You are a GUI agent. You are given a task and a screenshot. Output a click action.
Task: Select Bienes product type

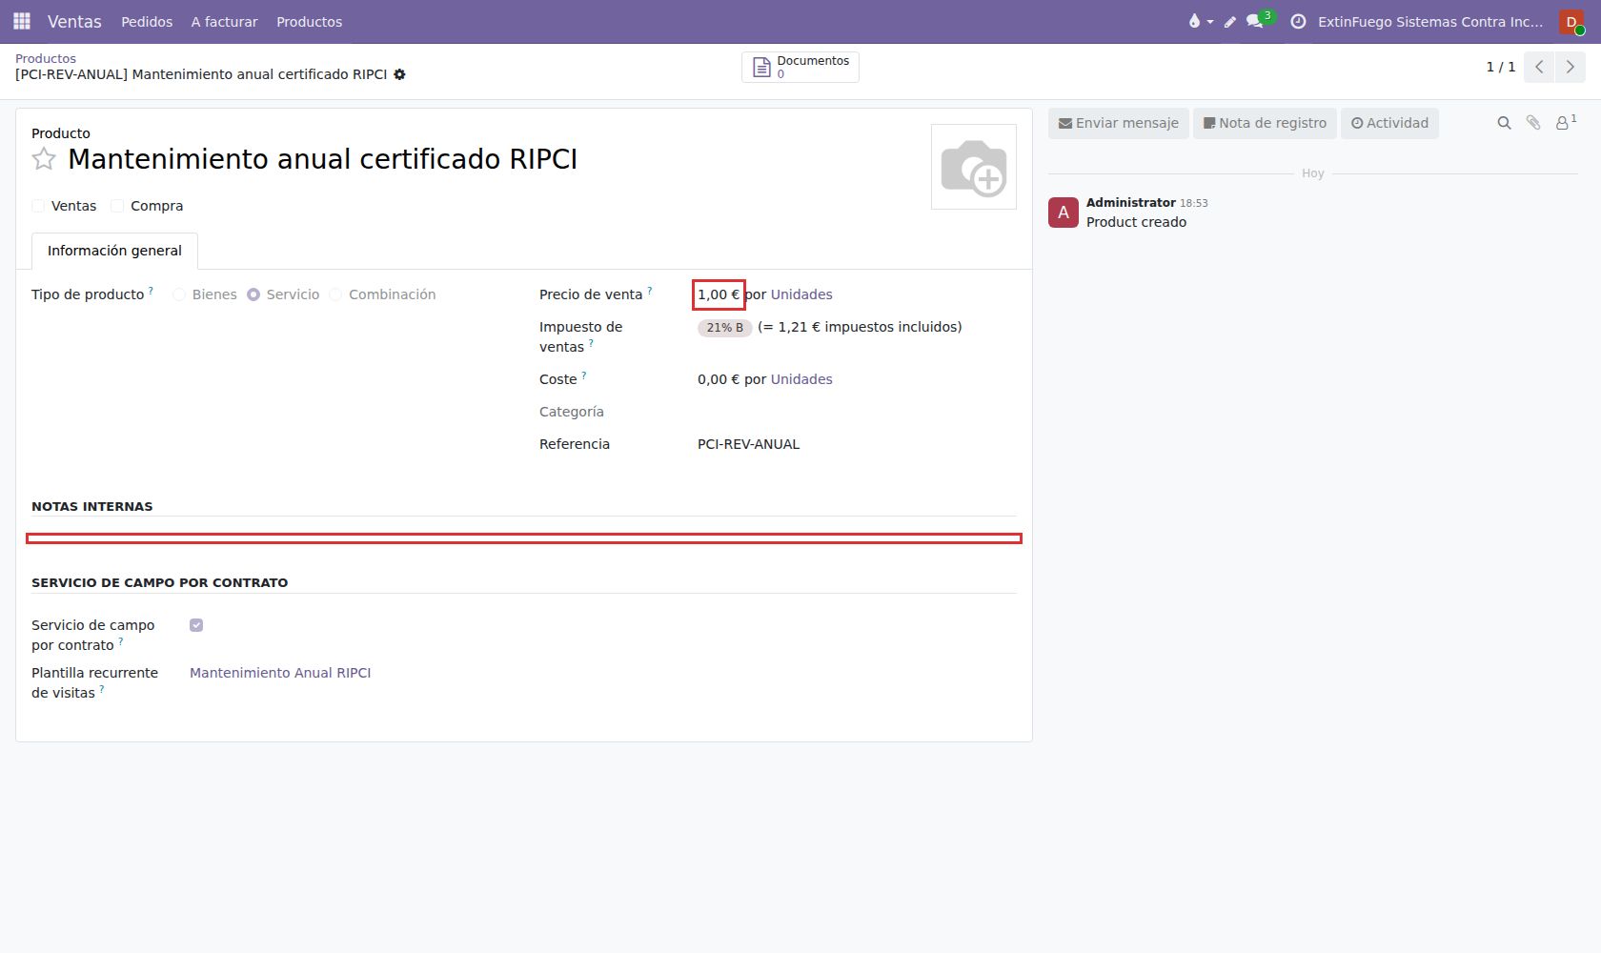179,294
